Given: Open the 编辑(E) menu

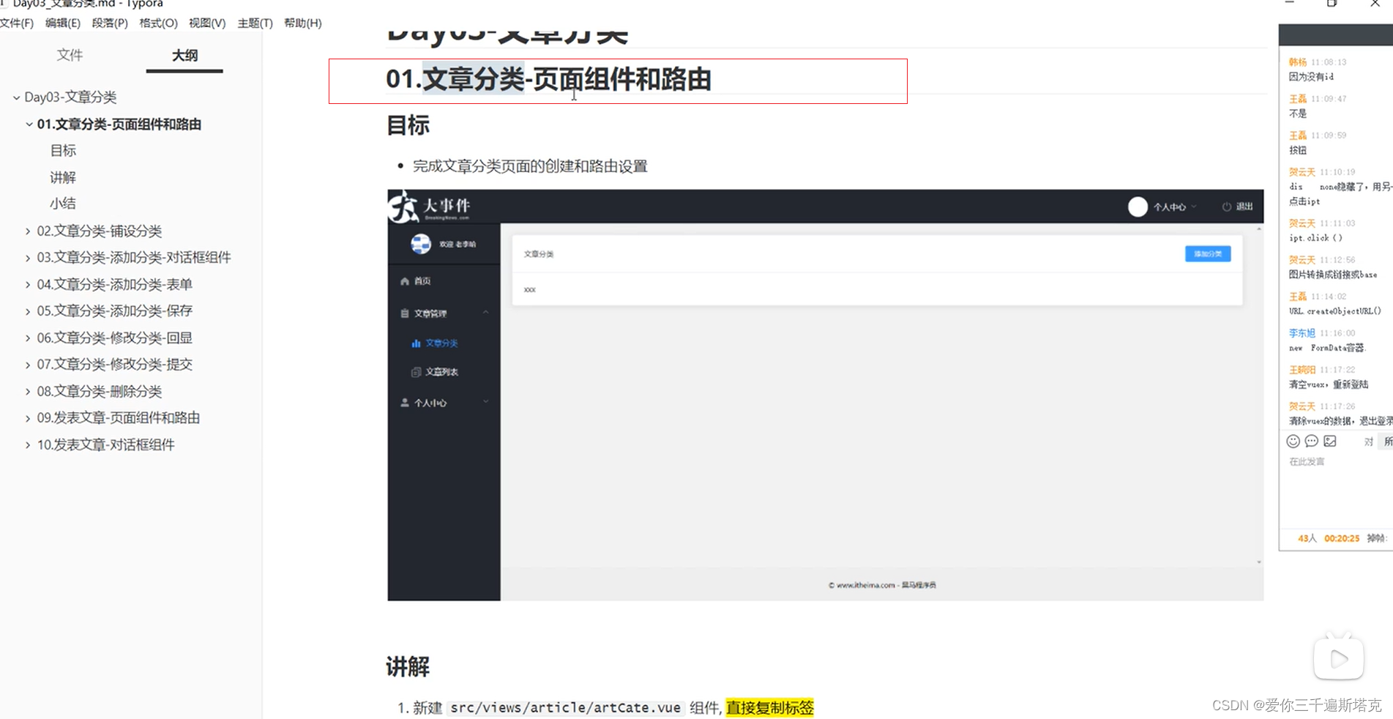Looking at the screenshot, I should [x=62, y=23].
